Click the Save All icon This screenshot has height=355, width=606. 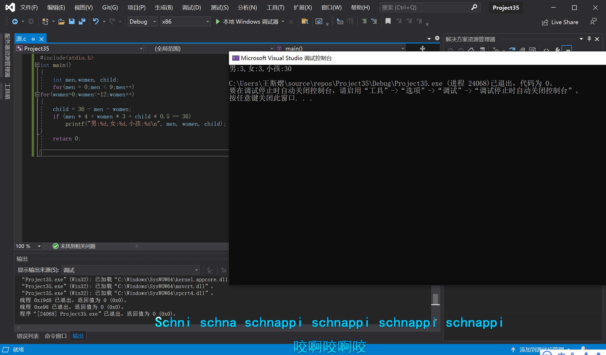(82, 22)
